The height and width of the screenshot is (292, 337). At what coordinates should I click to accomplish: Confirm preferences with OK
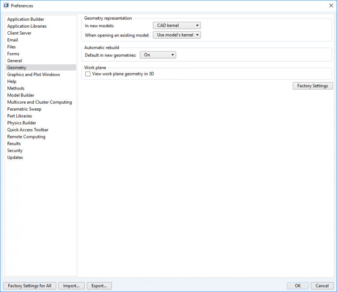(298, 286)
